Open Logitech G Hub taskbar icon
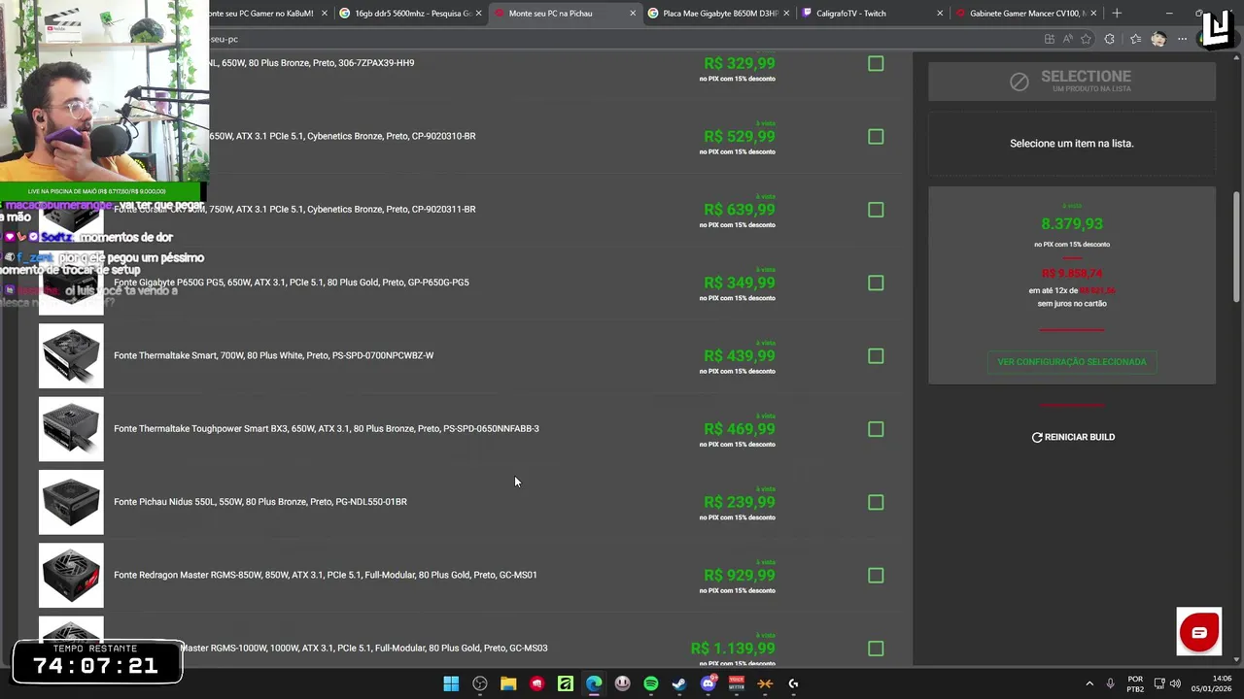Image resolution: width=1244 pixels, height=699 pixels. pyautogui.click(x=794, y=683)
